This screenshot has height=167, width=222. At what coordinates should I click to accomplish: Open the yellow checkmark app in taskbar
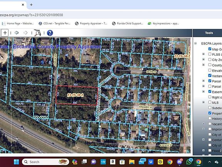[160, 162]
